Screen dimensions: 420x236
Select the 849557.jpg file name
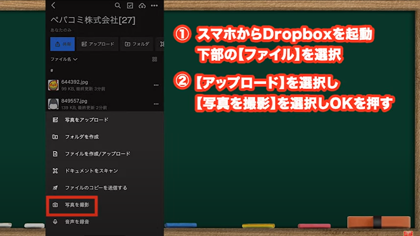click(x=74, y=101)
